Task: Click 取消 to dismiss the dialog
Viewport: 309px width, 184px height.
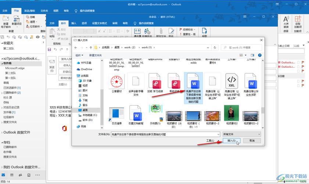Action: coord(252,141)
